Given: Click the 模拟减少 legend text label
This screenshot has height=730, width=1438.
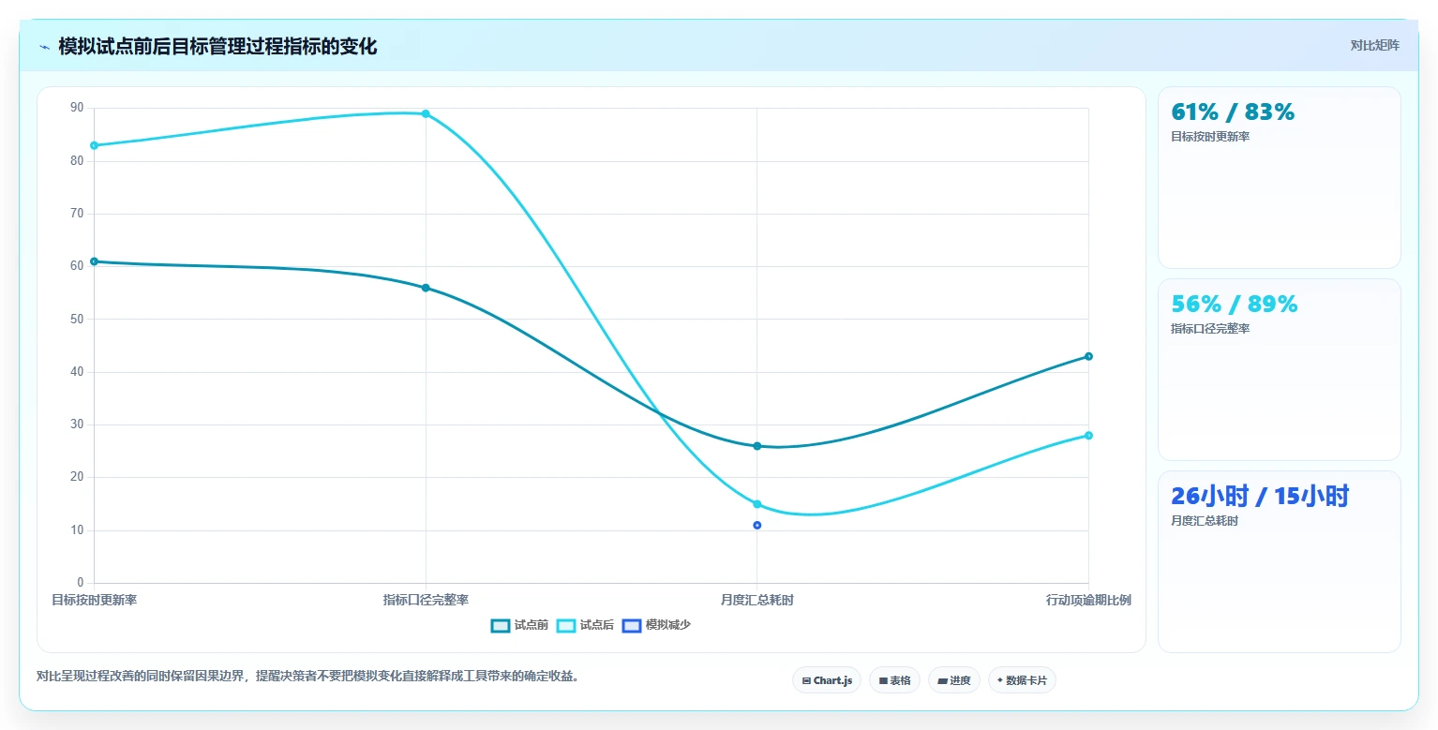Looking at the screenshot, I should pos(668,625).
